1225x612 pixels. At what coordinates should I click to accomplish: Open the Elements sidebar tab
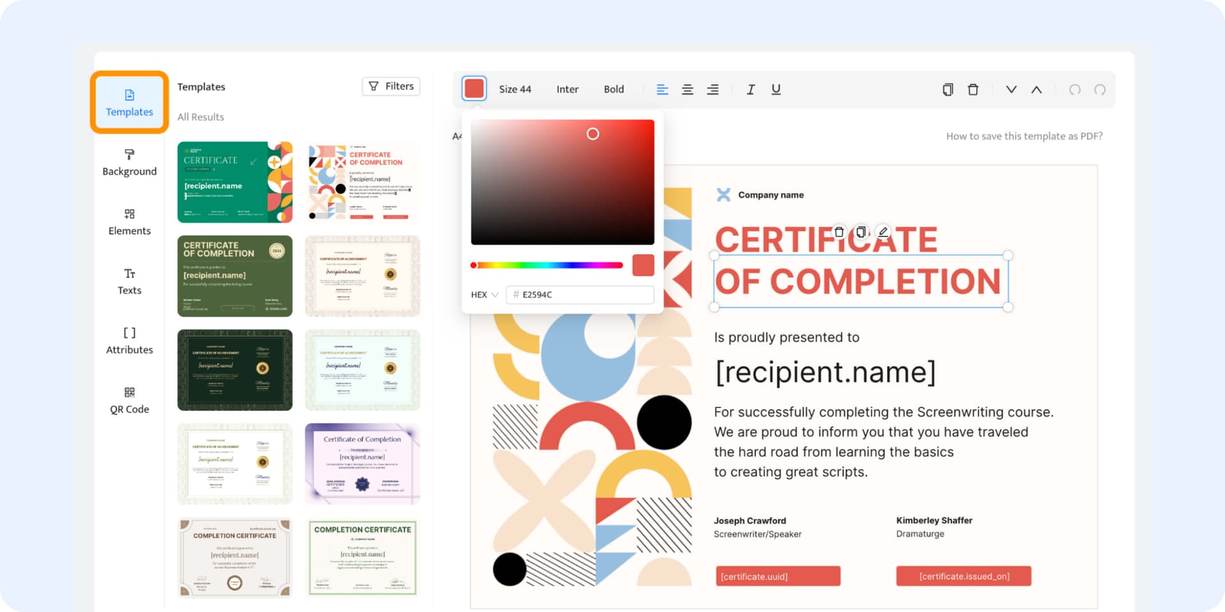[x=130, y=221]
